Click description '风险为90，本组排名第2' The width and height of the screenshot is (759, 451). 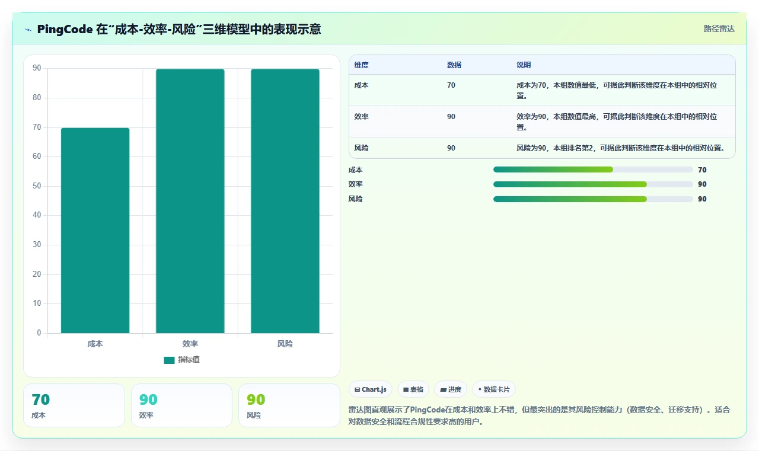[x=621, y=148]
